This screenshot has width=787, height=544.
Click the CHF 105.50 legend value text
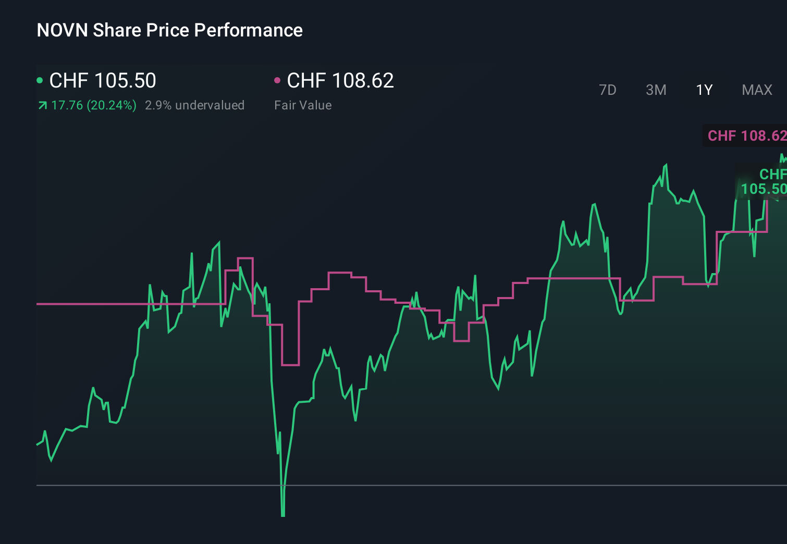(102, 80)
